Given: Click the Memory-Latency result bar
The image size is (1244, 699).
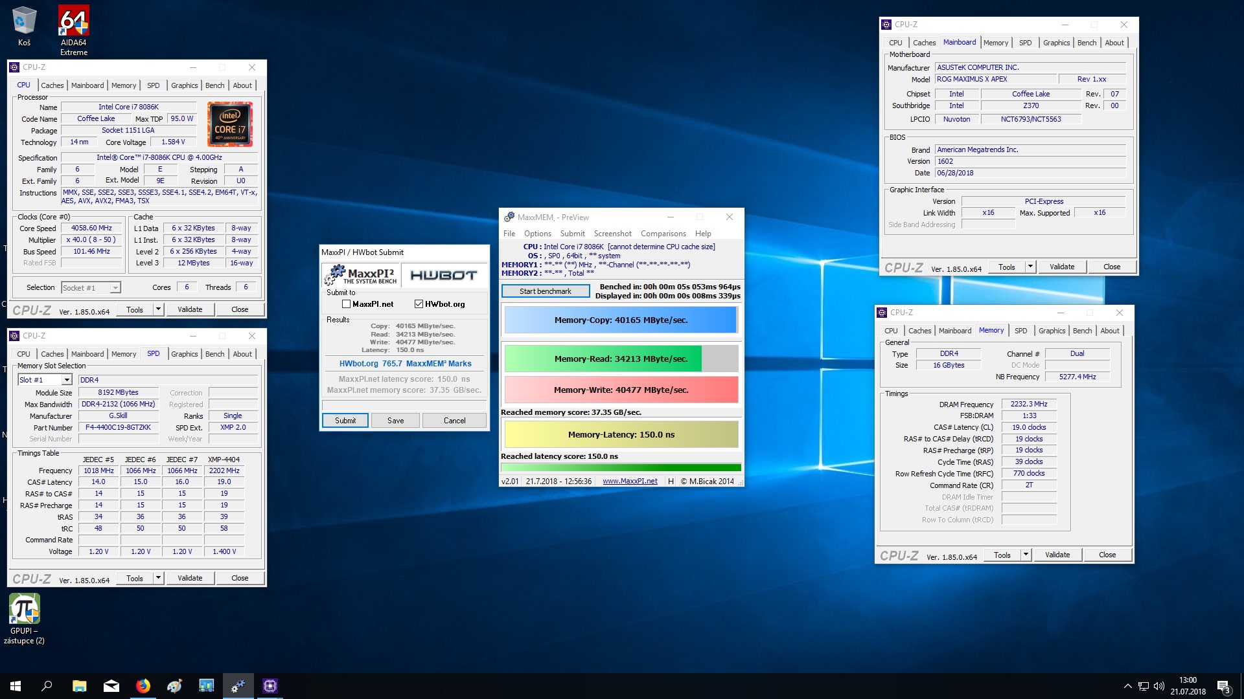Looking at the screenshot, I should tap(621, 434).
